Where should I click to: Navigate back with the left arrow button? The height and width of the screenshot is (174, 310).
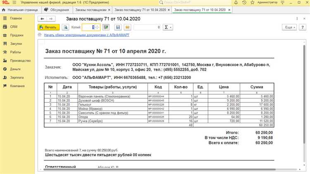pyautogui.click(x=42, y=19)
